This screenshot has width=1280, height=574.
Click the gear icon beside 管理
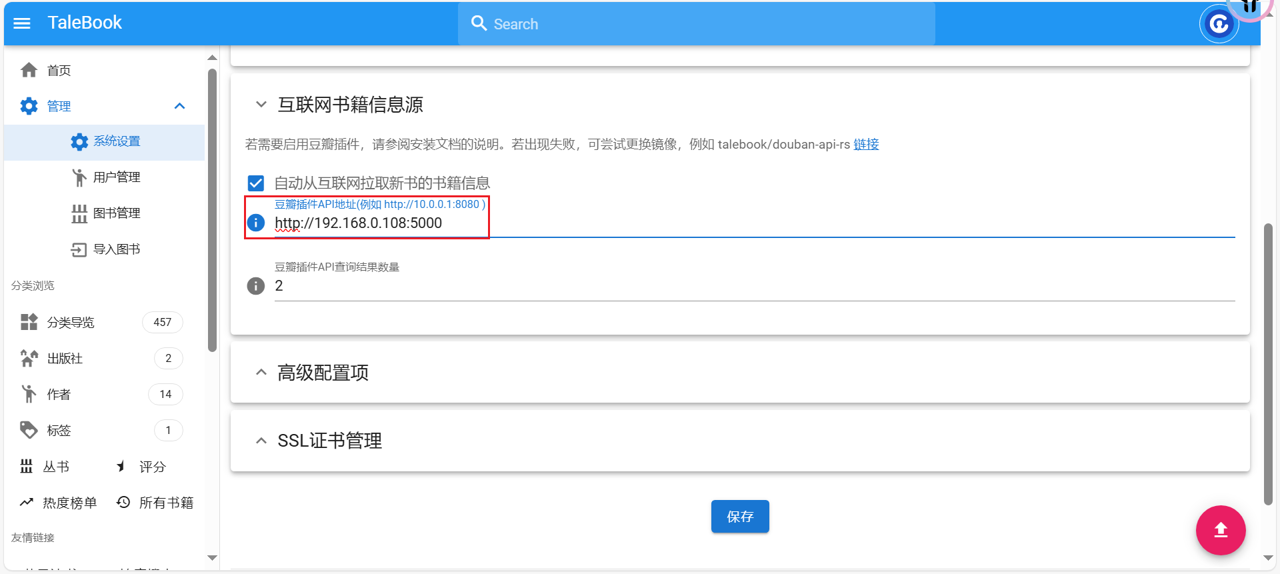coord(29,106)
